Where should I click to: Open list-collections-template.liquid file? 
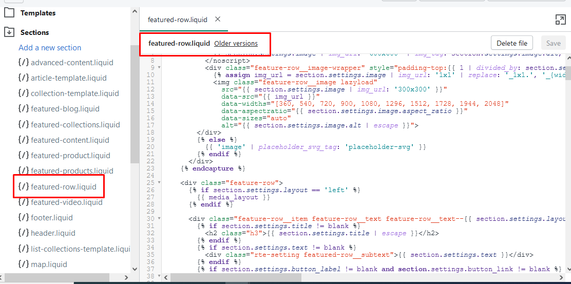coord(81,249)
